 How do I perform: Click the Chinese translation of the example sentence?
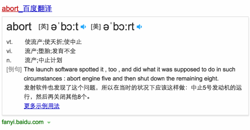(133, 92)
